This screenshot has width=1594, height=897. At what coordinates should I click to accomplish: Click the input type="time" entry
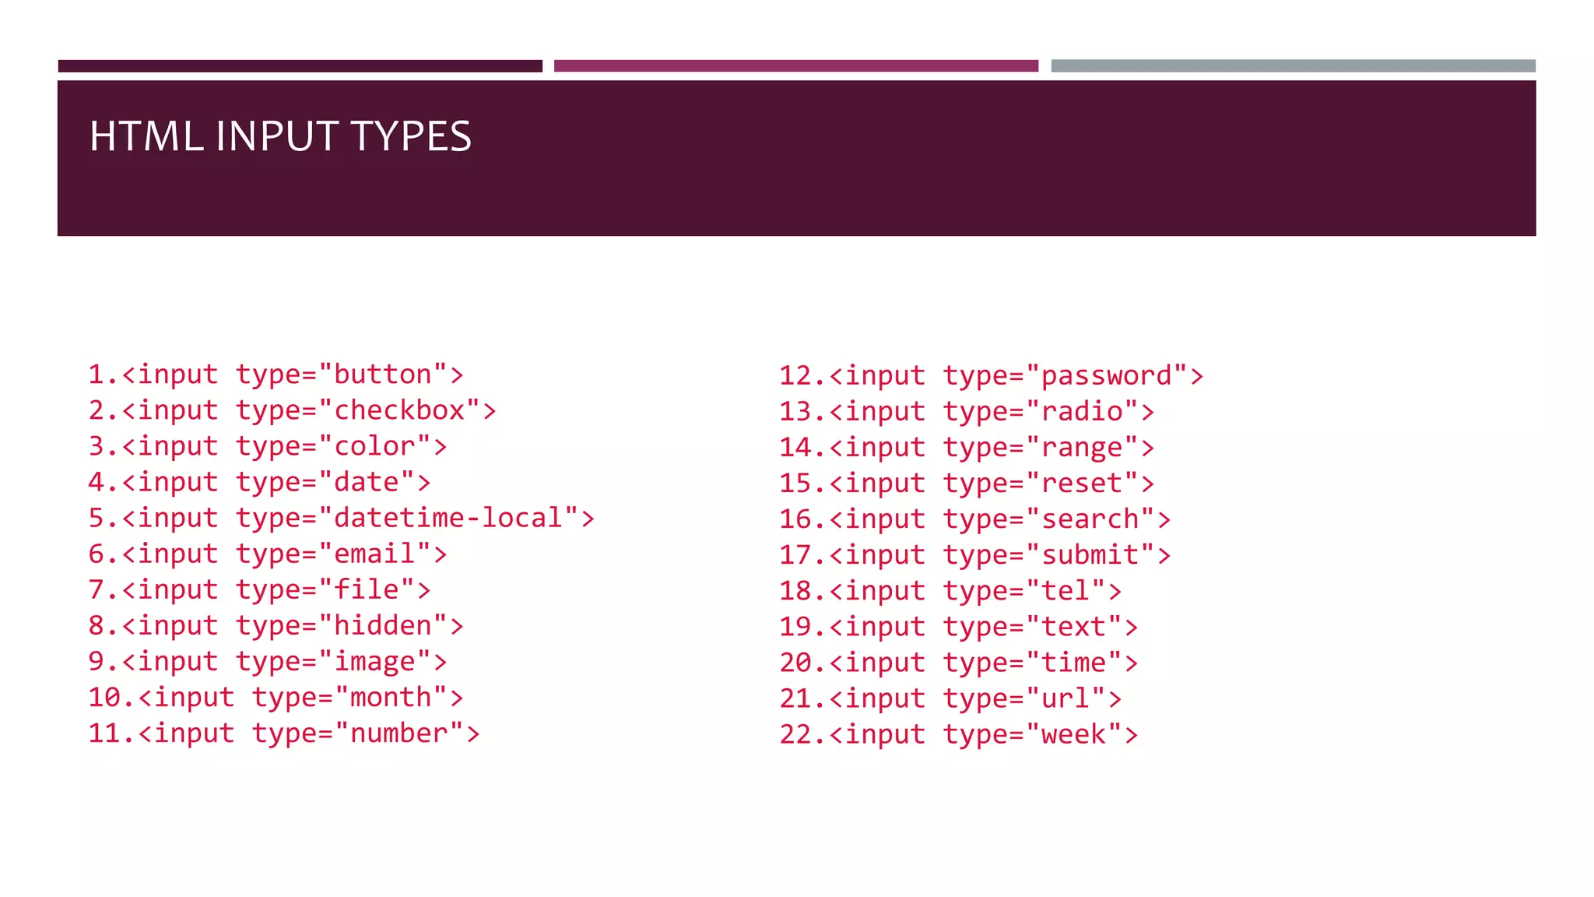pyautogui.click(x=959, y=663)
